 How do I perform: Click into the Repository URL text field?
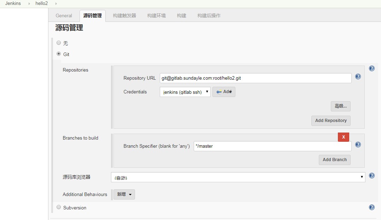click(255, 78)
